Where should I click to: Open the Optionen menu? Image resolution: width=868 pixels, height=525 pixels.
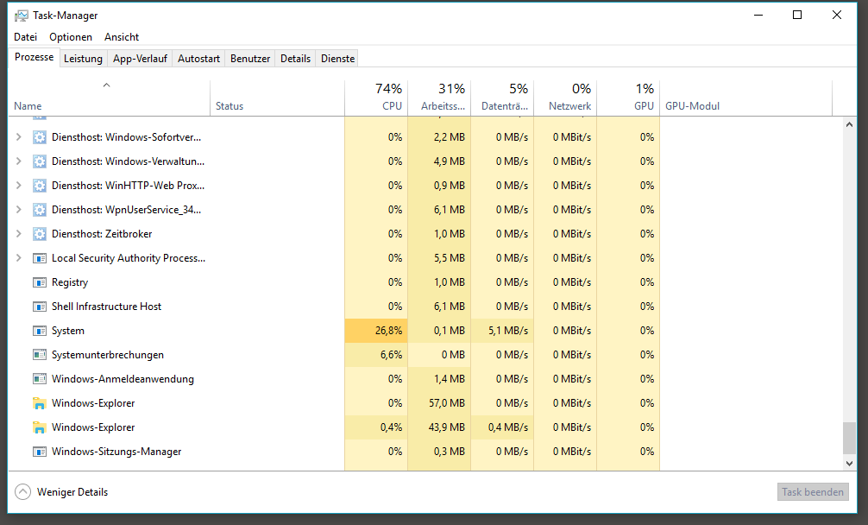(x=71, y=37)
